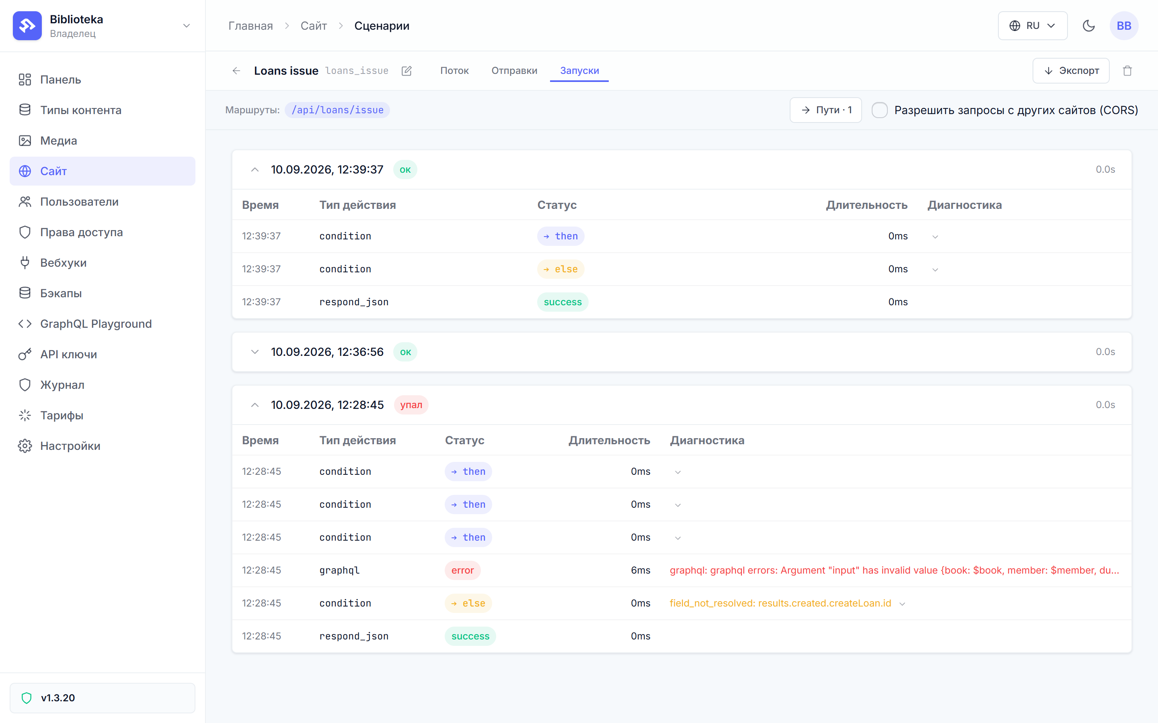
Task: Open the Журнал log section
Action: click(103, 385)
